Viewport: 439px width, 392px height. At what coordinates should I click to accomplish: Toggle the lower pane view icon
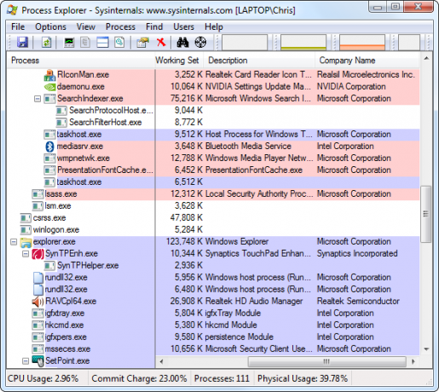click(102, 43)
